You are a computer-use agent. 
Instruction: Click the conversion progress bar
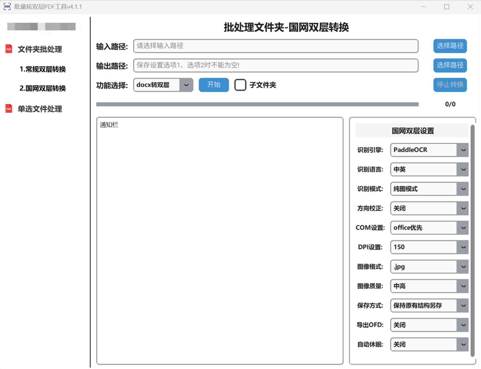[x=257, y=104]
